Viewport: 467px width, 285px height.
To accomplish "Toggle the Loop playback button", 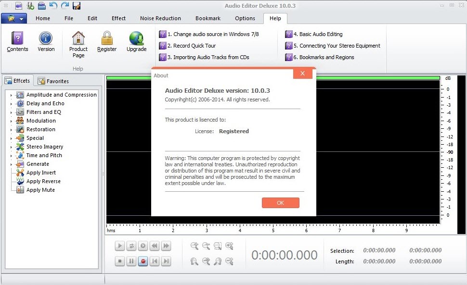I will (131, 246).
